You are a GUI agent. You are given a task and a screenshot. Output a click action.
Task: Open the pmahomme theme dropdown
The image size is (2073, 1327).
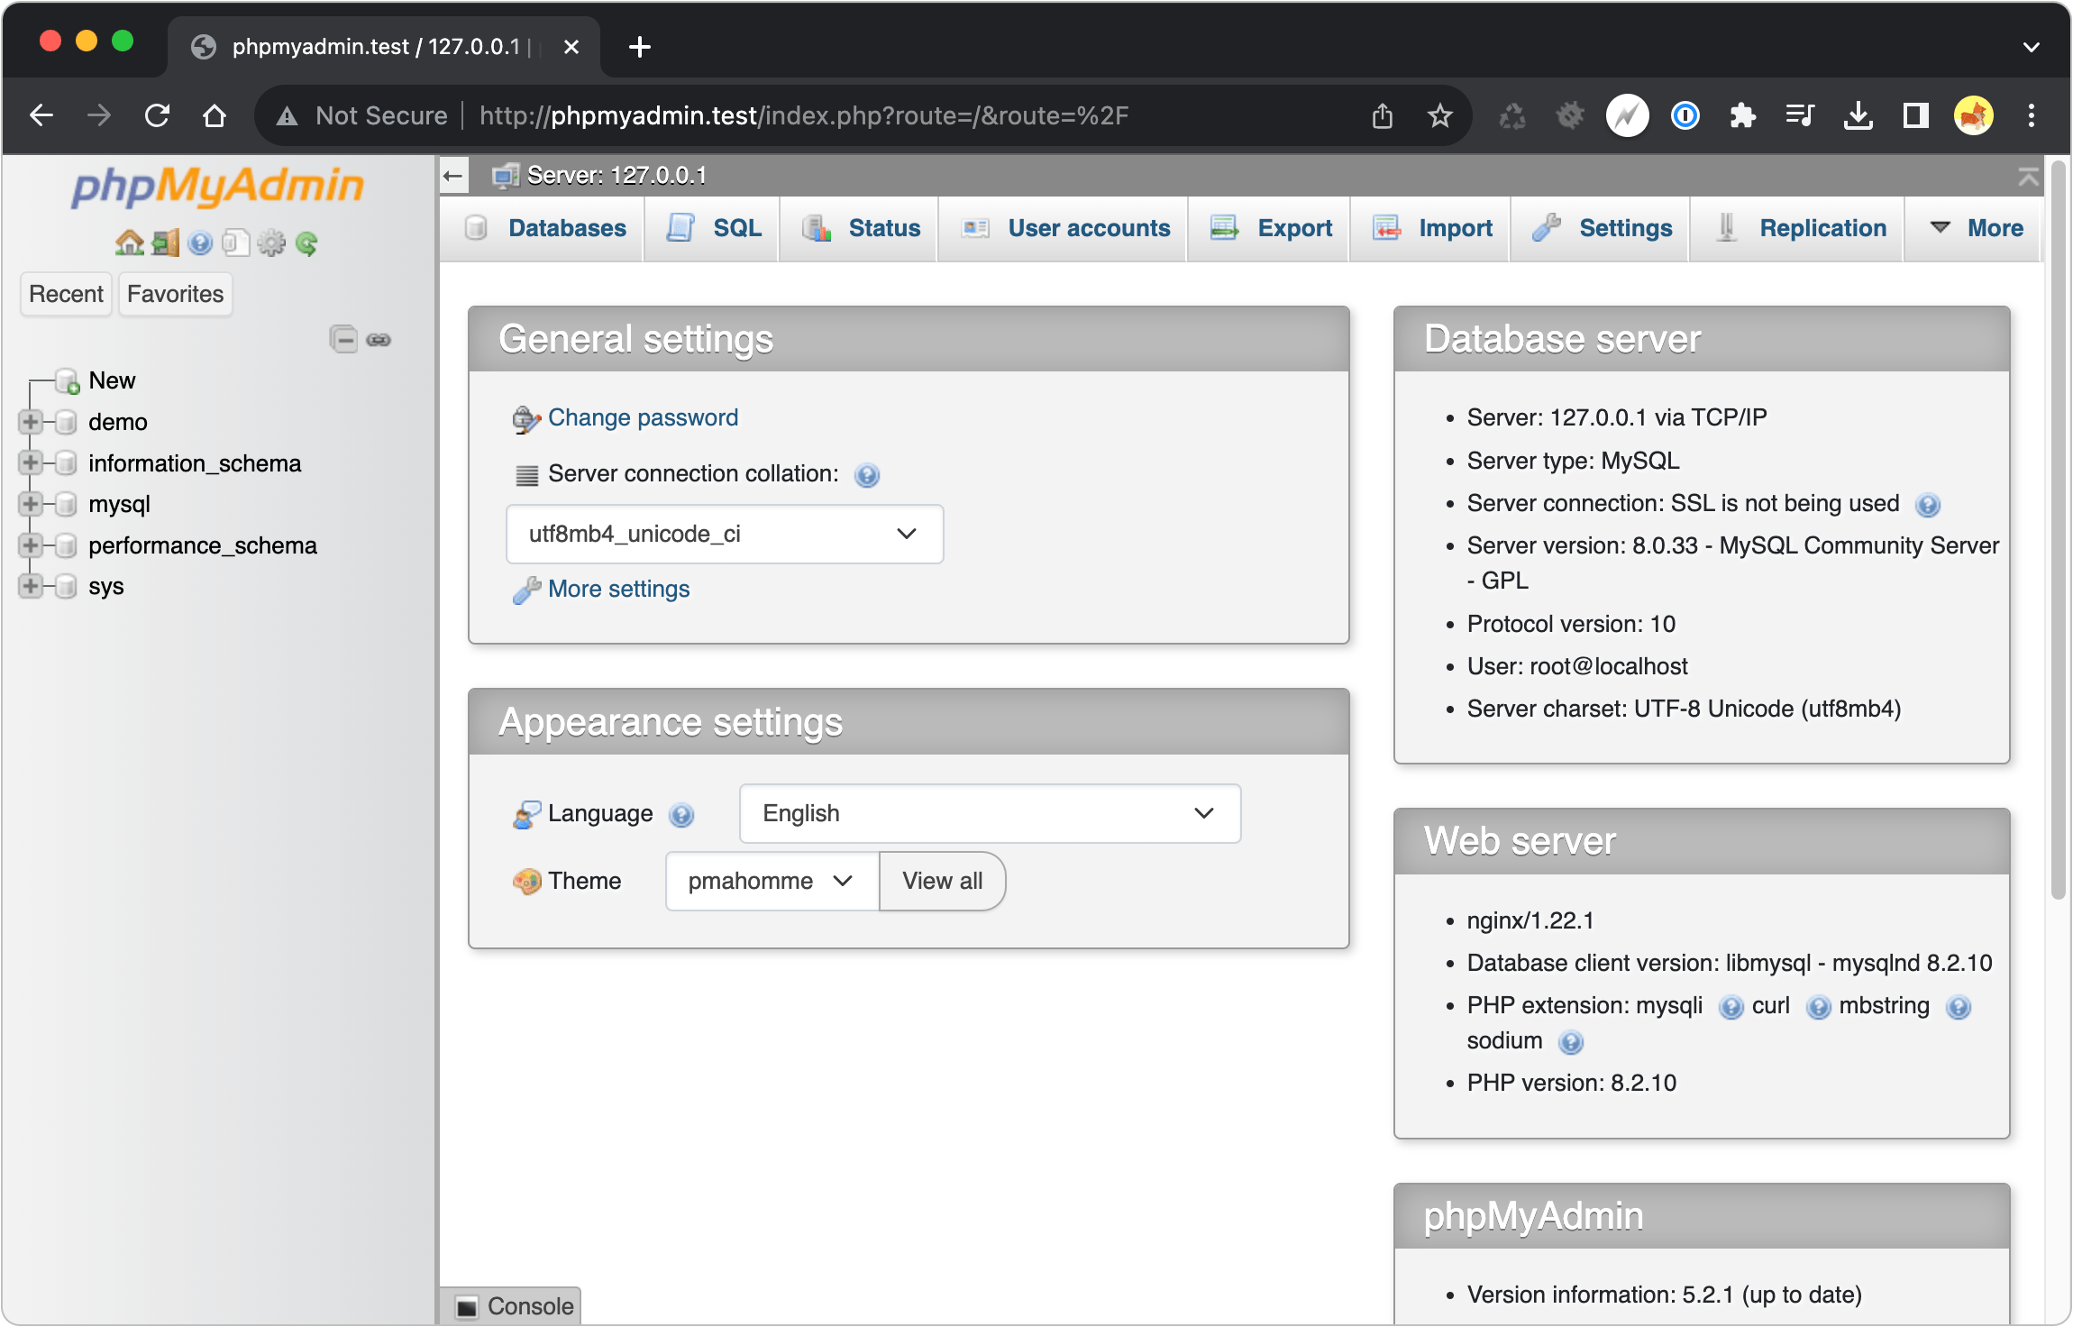click(x=771, y=882)
